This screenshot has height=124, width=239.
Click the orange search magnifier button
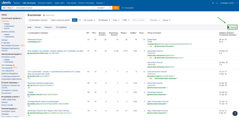click(116, 8)
